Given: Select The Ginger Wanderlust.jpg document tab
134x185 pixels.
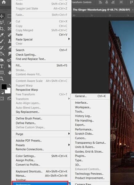Looking at the screenshot, I should coord(101,10).
